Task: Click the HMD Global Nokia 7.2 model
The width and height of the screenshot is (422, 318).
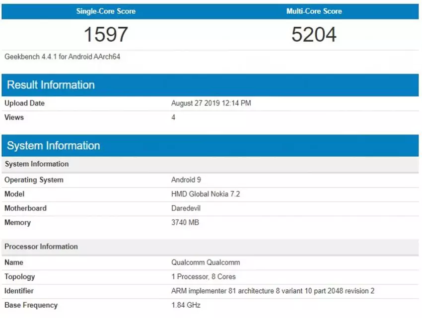Action: tap(206, 194)
